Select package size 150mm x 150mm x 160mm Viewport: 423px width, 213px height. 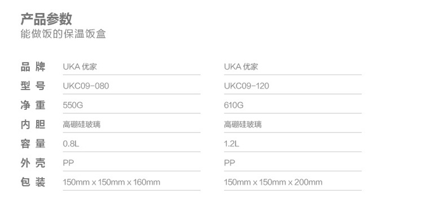pos(112,182)
